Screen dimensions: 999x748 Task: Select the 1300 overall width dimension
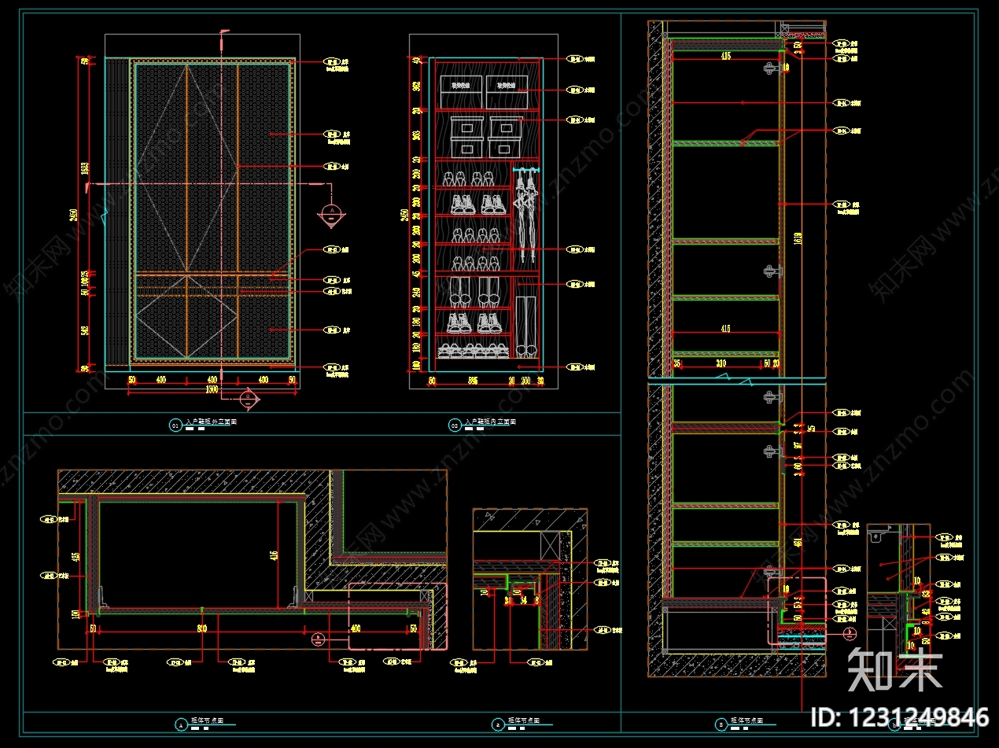[212, 390]
